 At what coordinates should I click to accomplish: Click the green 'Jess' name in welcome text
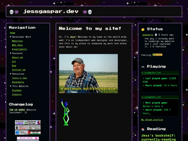pos(72,37)
